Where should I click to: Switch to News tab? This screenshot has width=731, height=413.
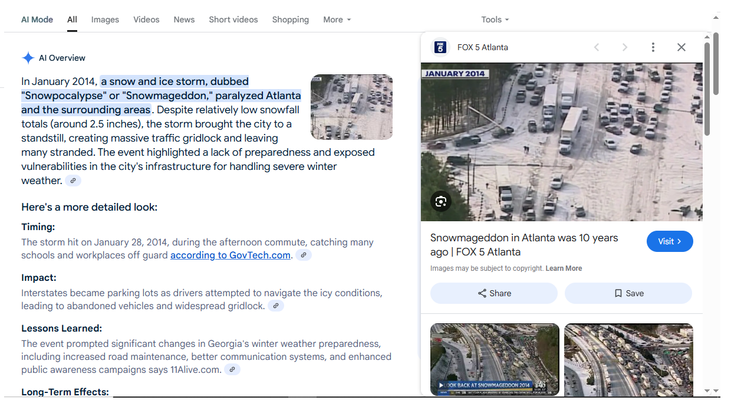(x=184, y=19)
